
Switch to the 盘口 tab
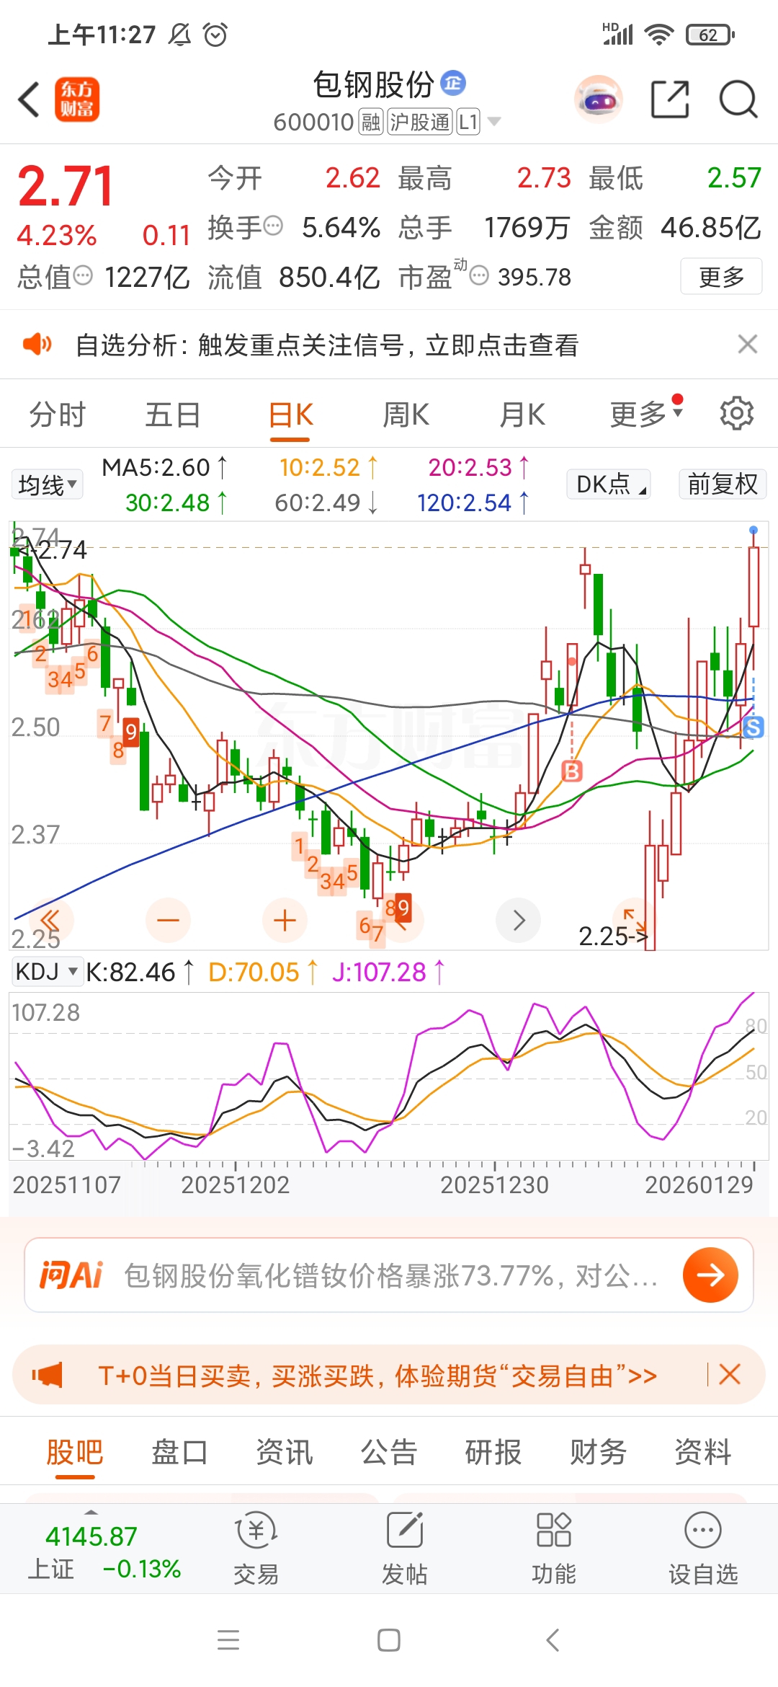click(179, 1451)
